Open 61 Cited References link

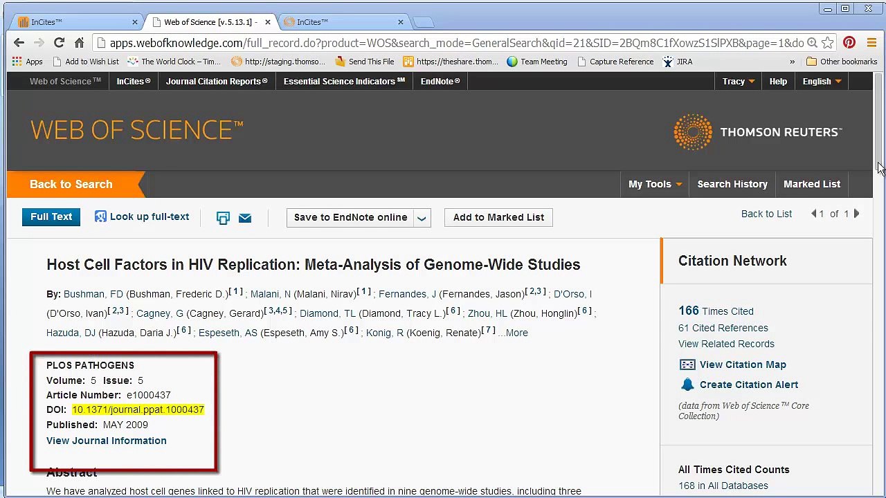coord(723,328)
